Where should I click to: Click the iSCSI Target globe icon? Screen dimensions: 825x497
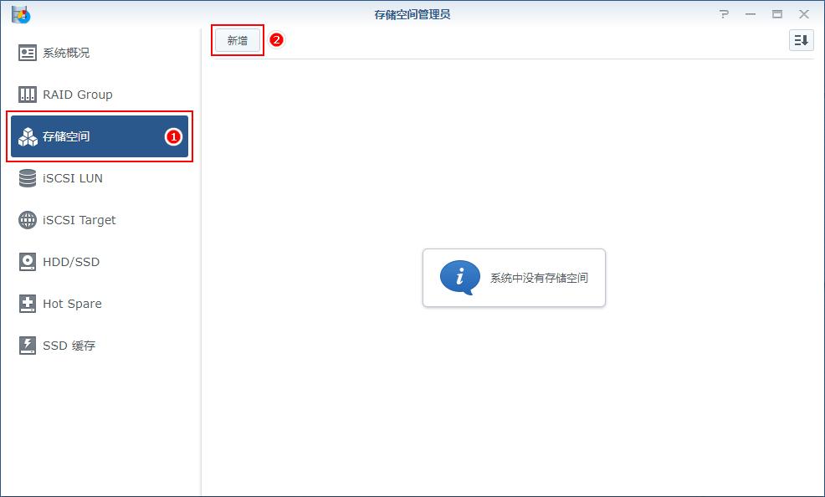pyautogui.click(x=26, y=219)
